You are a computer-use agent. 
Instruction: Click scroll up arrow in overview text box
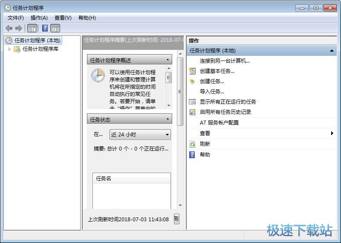tap(169, 69)
